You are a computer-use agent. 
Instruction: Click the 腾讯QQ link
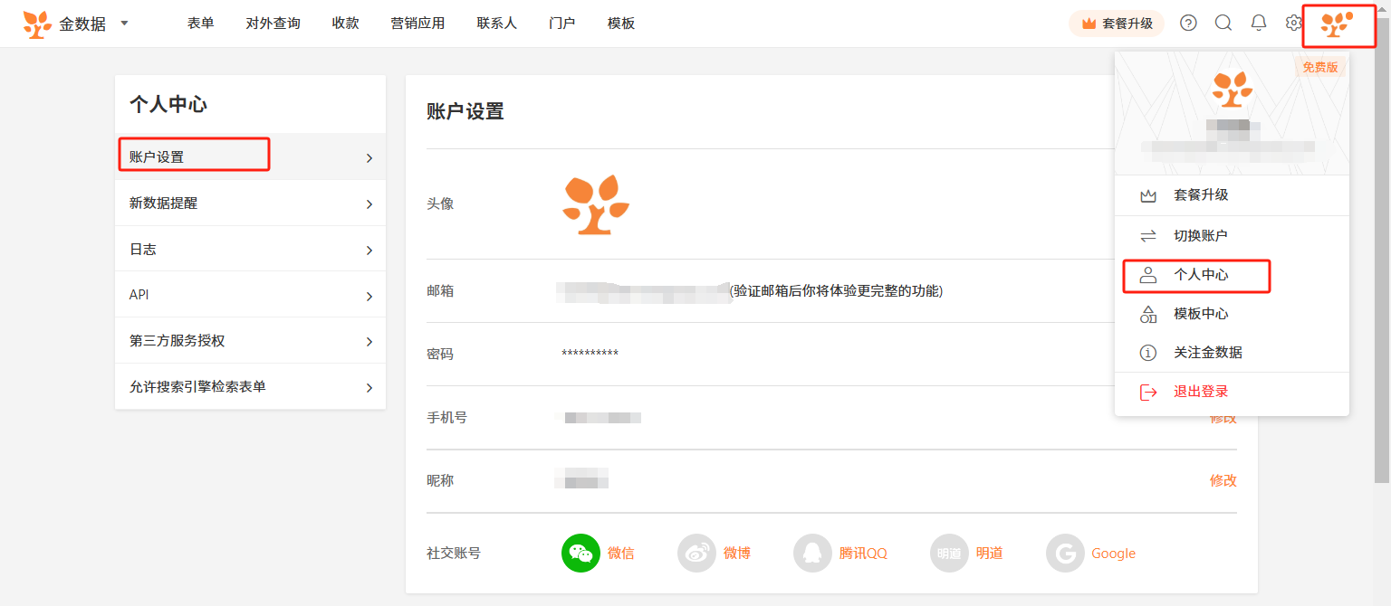863,553
